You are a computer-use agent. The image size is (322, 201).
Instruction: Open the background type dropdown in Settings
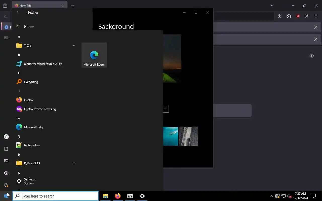165,109
